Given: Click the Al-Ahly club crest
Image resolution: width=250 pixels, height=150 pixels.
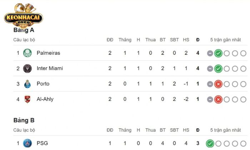Looking at the screenshot, I should [x=27, y=99].
